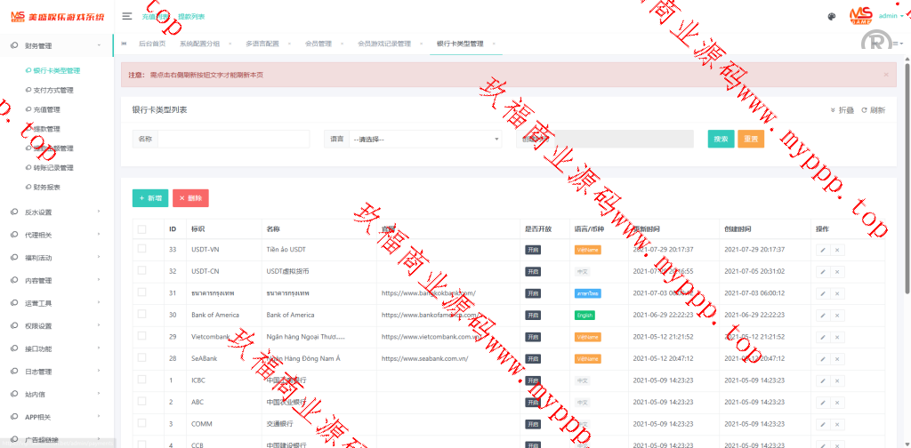Click the 名称 name input field
The width and height of the screenshot is (911, 448).
(233, 139)
